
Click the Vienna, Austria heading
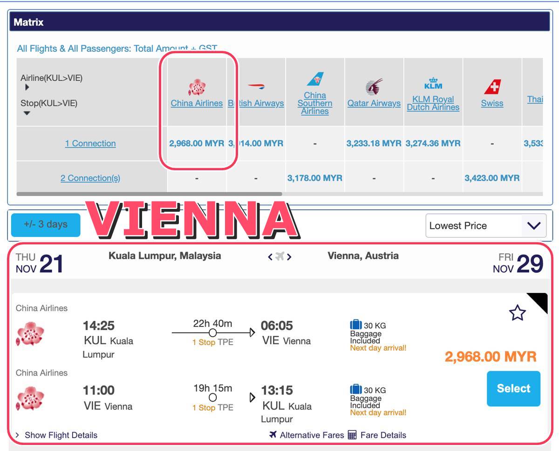coord(363,256)
